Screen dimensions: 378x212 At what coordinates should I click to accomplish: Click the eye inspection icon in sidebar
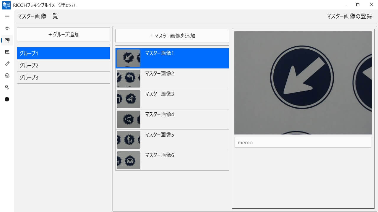(x=7, y=28)
